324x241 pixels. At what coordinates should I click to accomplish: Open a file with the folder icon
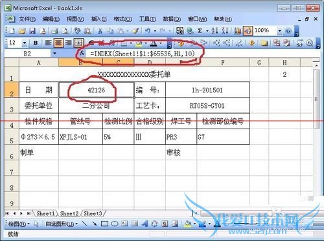tap(22, 31)
